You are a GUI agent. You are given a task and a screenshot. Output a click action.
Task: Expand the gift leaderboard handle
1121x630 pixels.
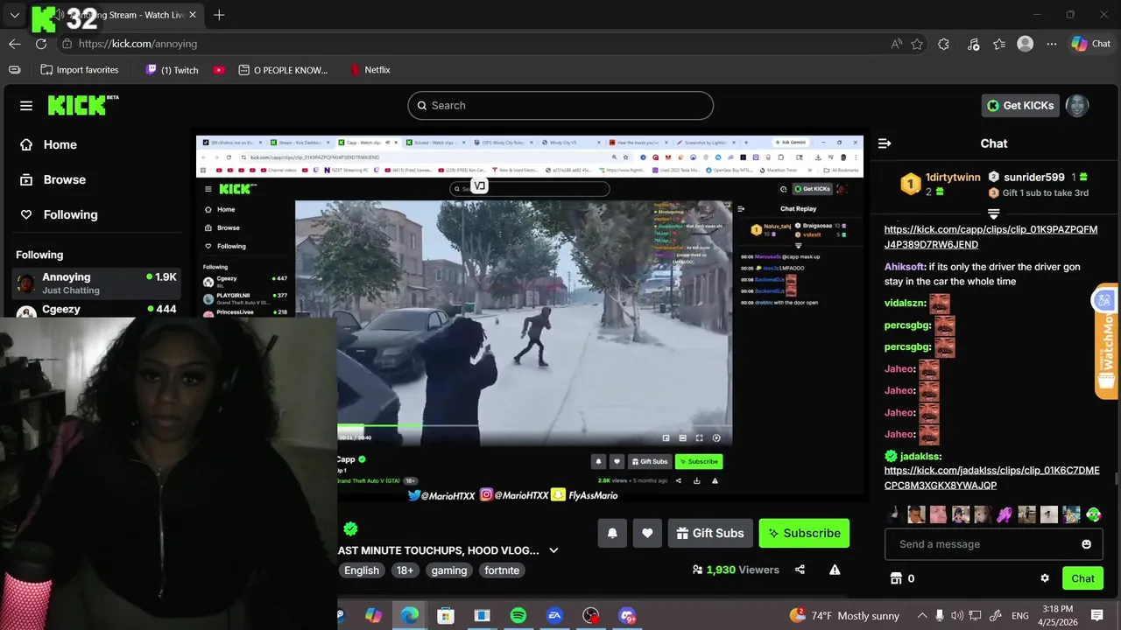[x=993, y=213]
